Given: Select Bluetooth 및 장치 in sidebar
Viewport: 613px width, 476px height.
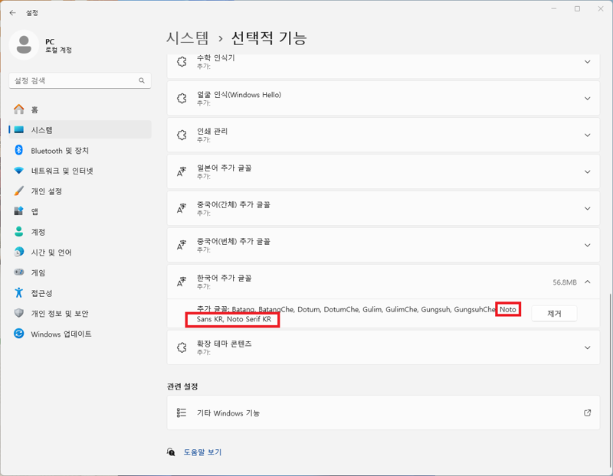Looking at the screenshot, I should point(80,150).
